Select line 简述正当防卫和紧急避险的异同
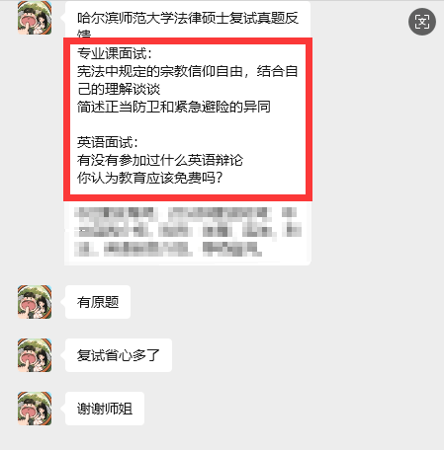Viewport: 444px width, 450px height. [174, 107]
